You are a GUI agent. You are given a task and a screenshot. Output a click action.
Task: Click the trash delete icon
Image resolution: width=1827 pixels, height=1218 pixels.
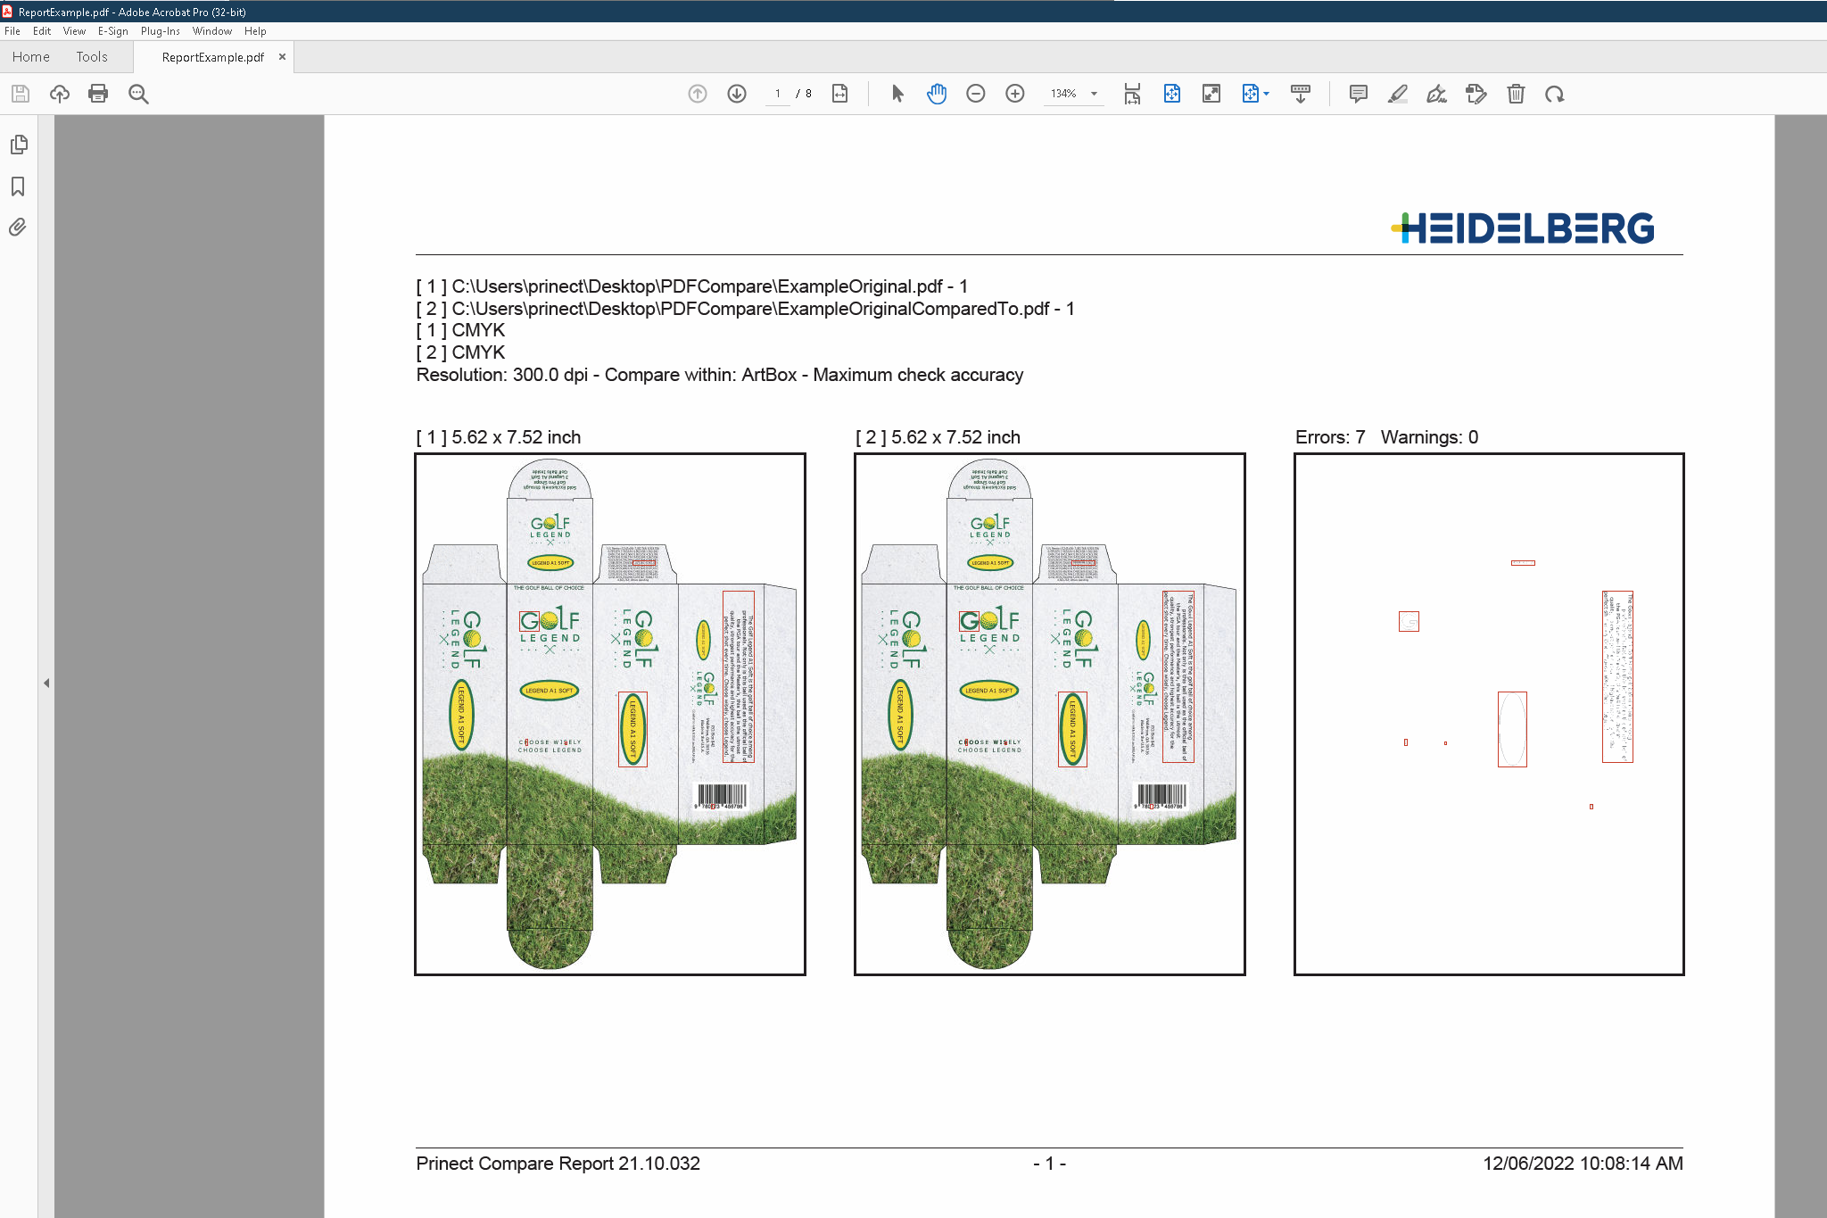[1516, 94]
